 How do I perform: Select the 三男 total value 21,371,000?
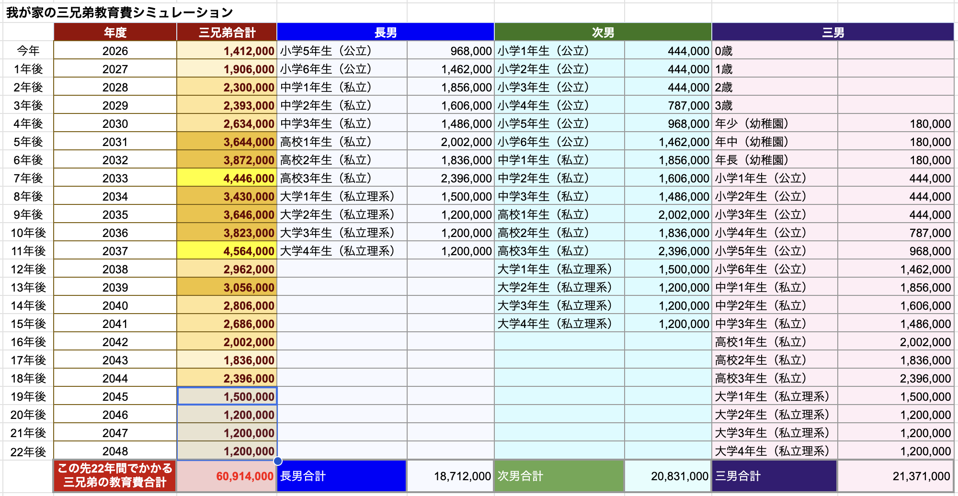click(x=895, y=476)
